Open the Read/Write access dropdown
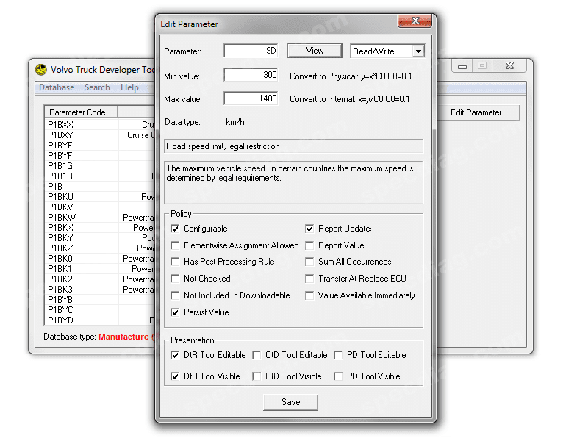 tap(418, 51)
